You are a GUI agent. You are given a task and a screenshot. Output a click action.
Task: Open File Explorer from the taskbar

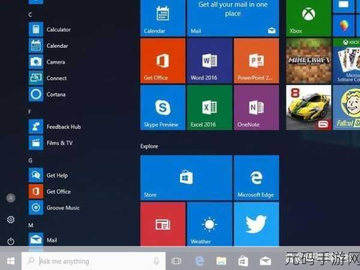(x=221, y=261)
